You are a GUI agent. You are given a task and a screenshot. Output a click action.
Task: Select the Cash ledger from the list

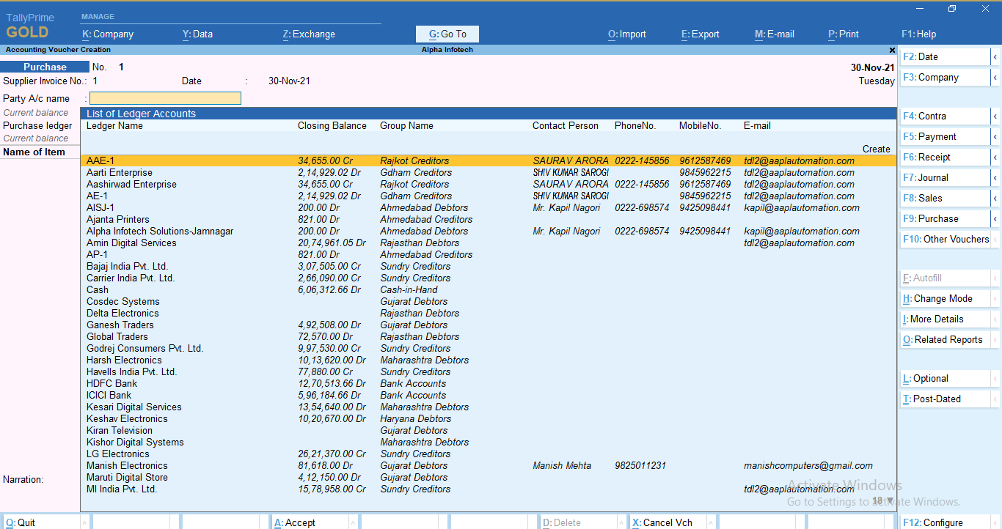point(97,289)
